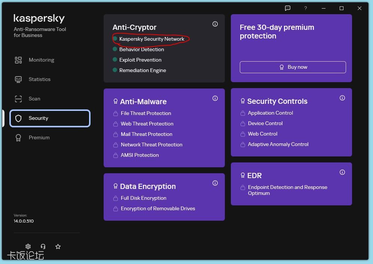Show info for the Anti-Malware card
The image size is (373, 264).
215,98
